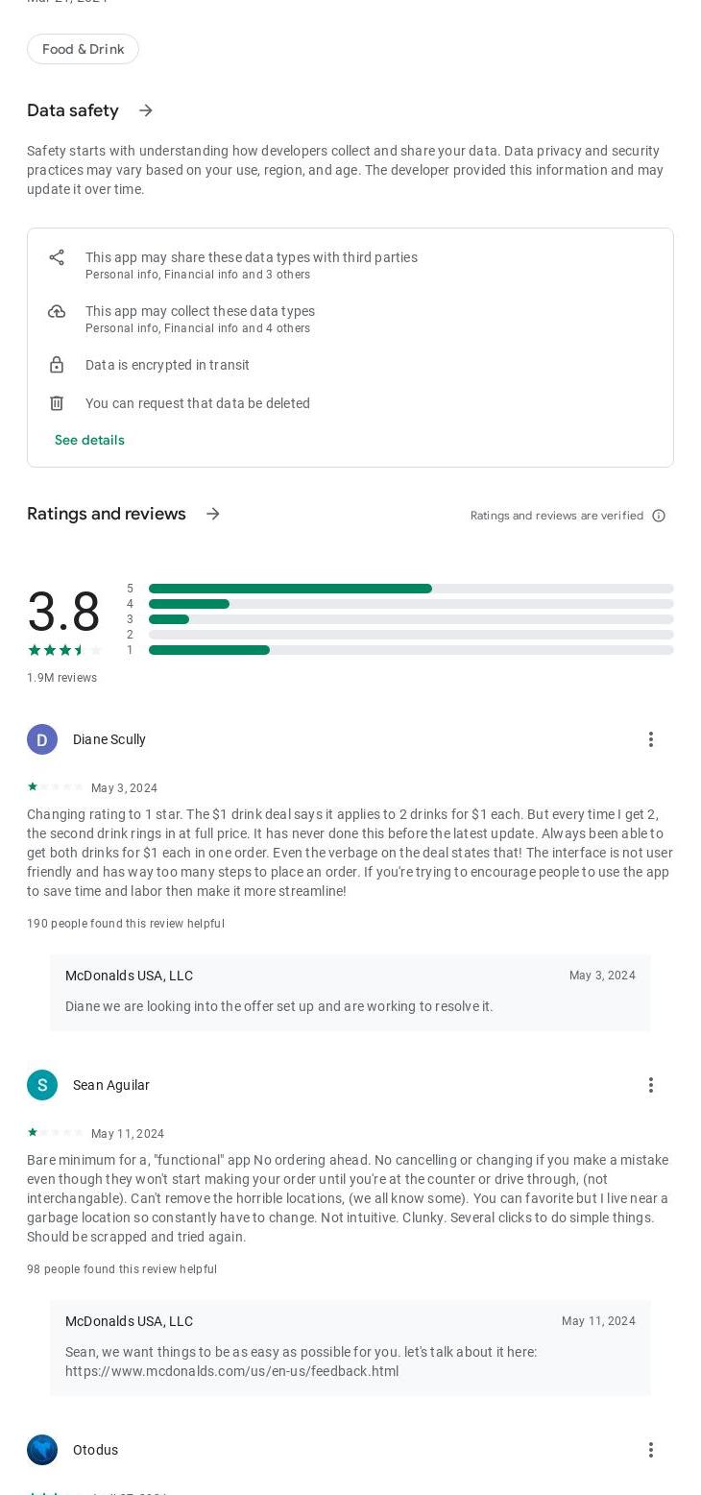Image resolution: width=701 pixels, height=1495 pixels.
Task: Click the Ratings and reviews heading
Action: click(x=107, y=514)
